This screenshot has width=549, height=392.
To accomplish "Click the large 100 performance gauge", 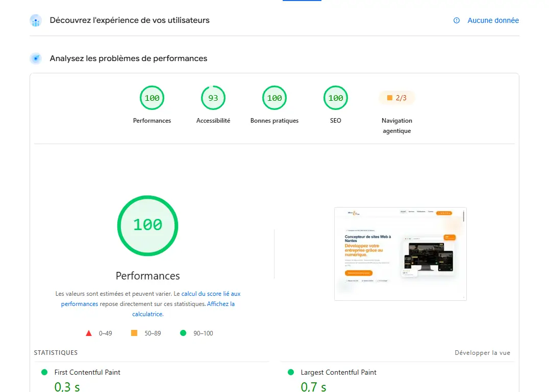I will pos(148,226).
